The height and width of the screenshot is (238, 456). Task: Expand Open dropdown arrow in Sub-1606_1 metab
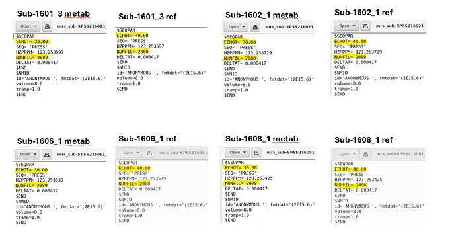(35, 155)
